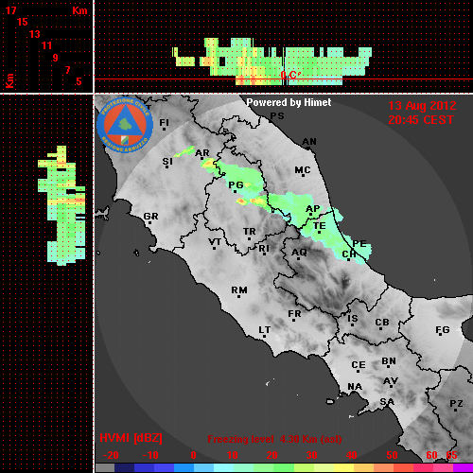Select the NA city label
This screenshot has height=473, width=473.
(355, 387)
